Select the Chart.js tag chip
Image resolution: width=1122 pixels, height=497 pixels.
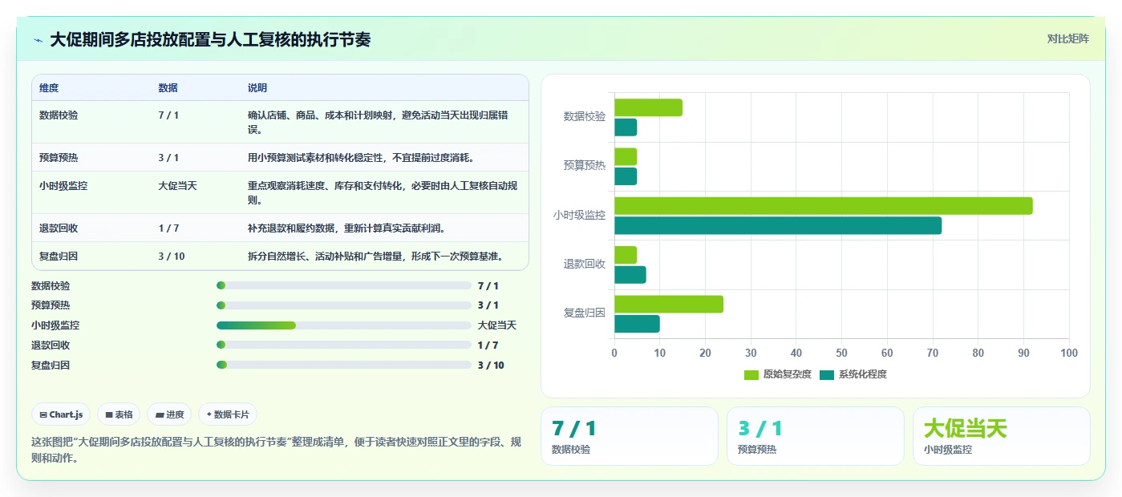(62, 414)
